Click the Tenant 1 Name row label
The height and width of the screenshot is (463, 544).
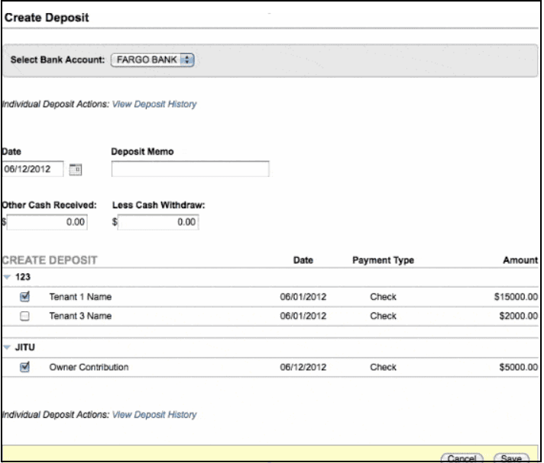point(80,297)
